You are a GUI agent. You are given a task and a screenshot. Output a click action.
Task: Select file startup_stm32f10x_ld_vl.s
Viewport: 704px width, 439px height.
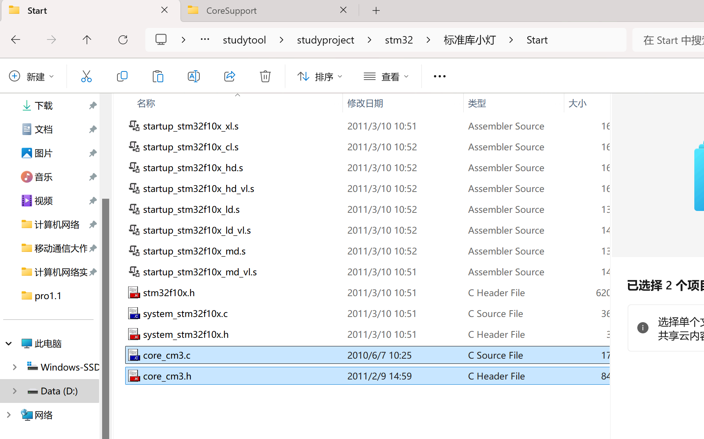[x=367, y=230]
